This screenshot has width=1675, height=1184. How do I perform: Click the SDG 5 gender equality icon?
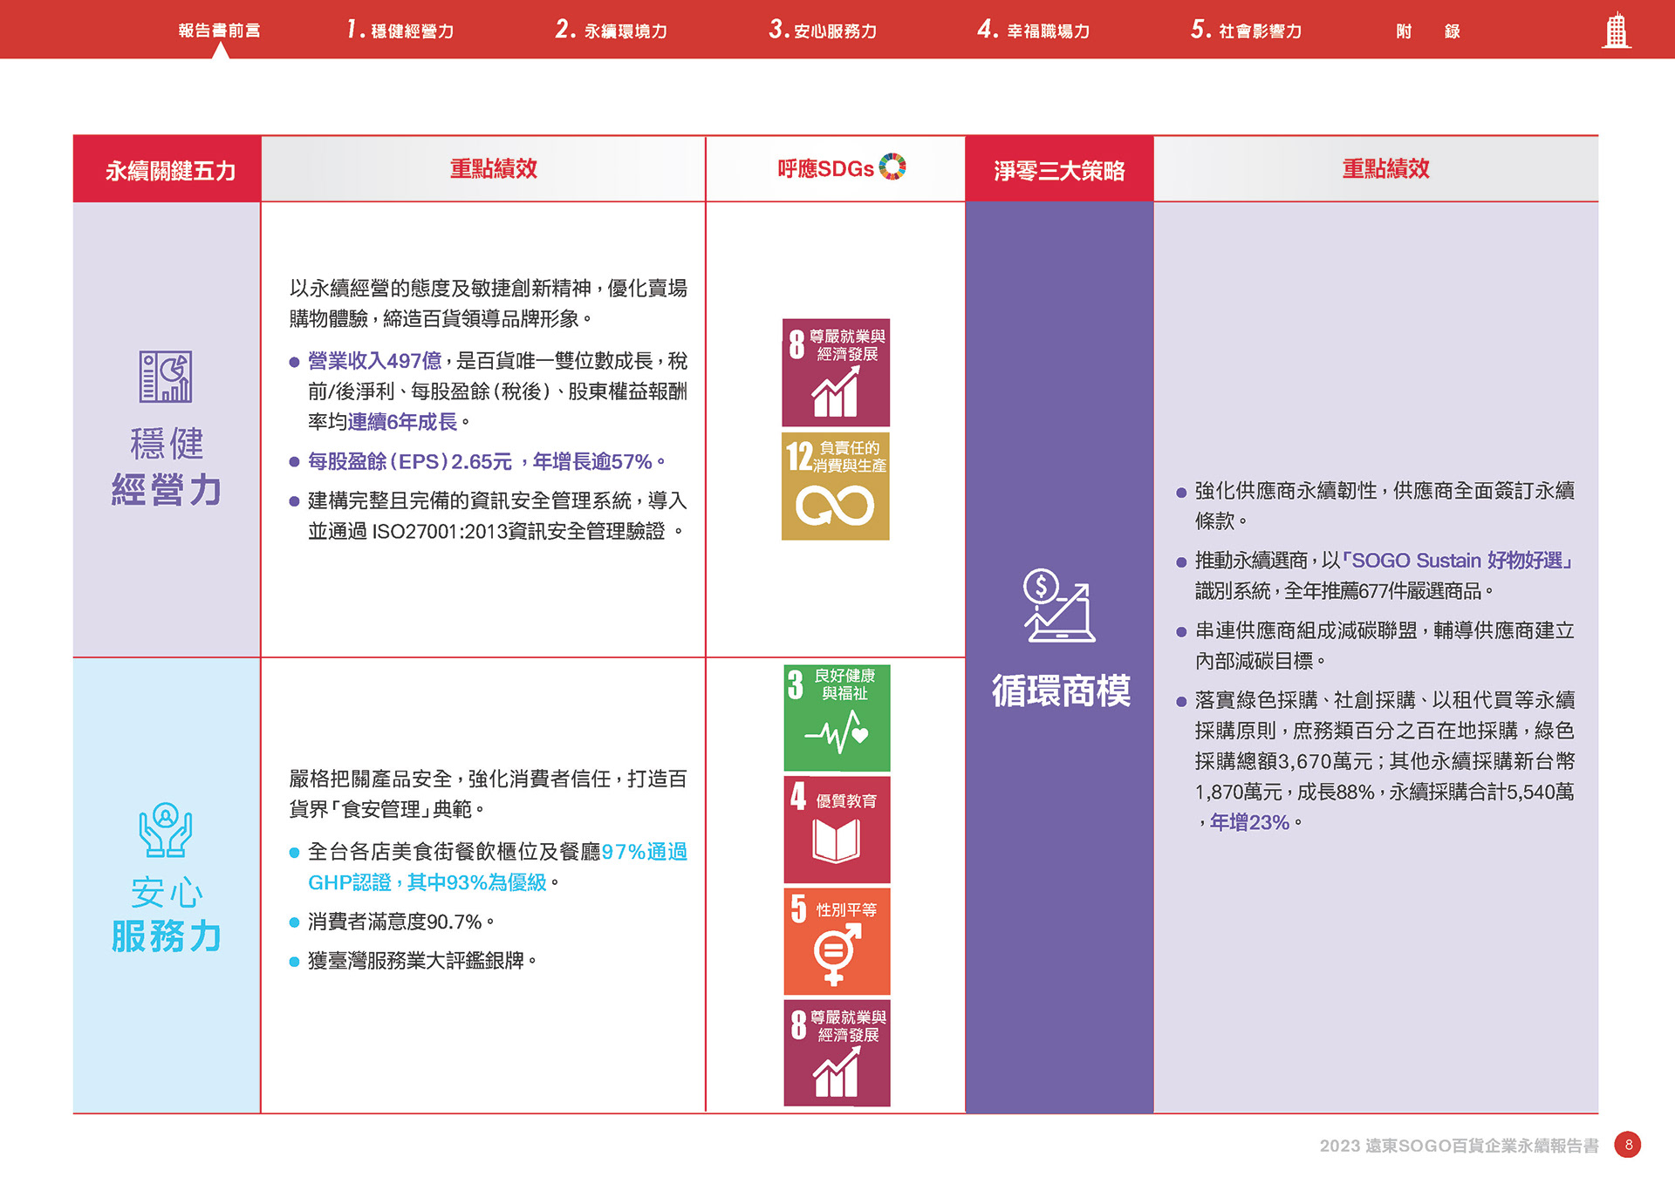pyautogui.click(x=837, y=942)
